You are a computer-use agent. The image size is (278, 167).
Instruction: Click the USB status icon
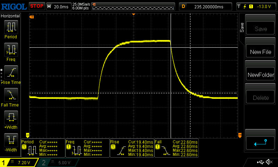click(x=261, y=162)
